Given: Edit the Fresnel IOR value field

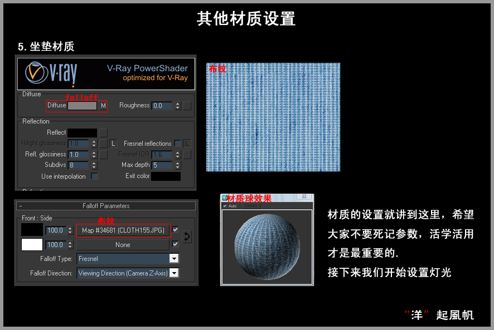Looking at the screenshot, I should pyautogui.click(x=163, y=155).
